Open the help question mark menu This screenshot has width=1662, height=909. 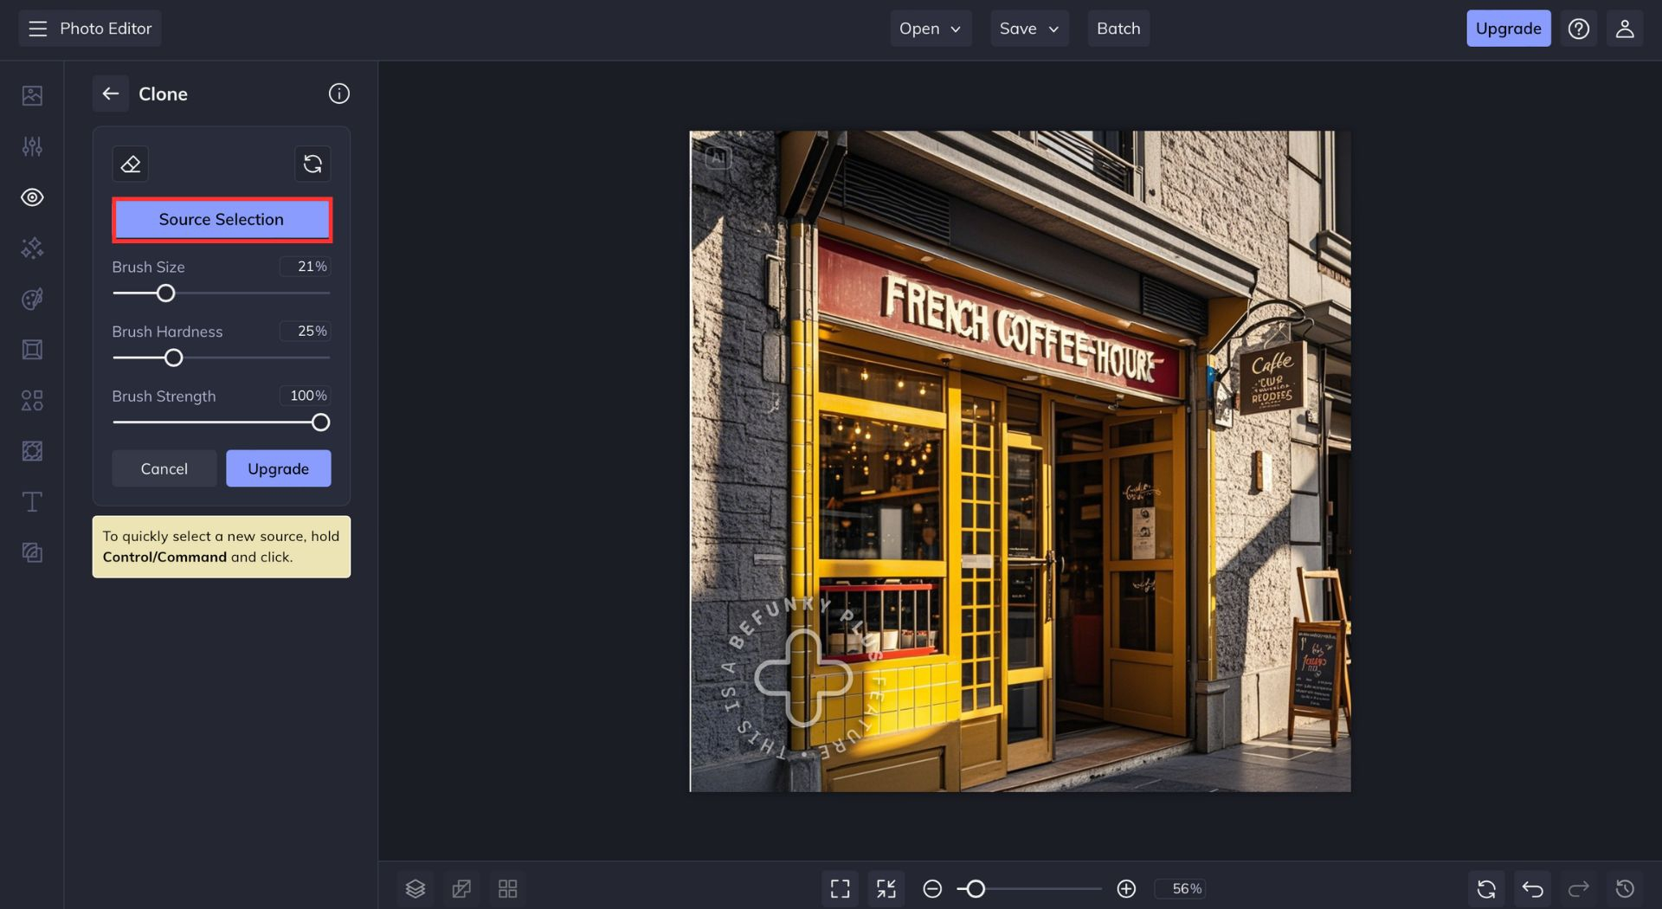pos(1579,29)
